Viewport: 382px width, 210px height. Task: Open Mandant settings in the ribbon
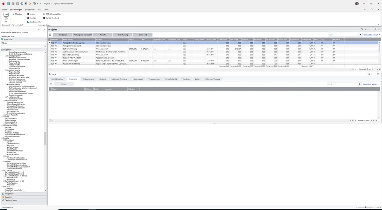point(17,14)
